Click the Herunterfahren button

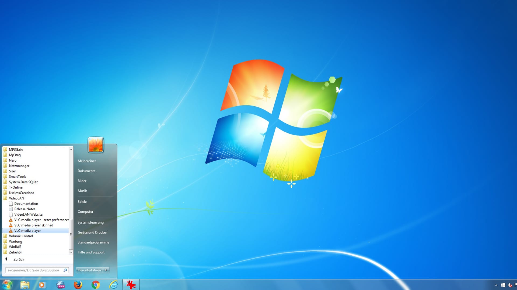pyautogui.click(x=89, y=270)
